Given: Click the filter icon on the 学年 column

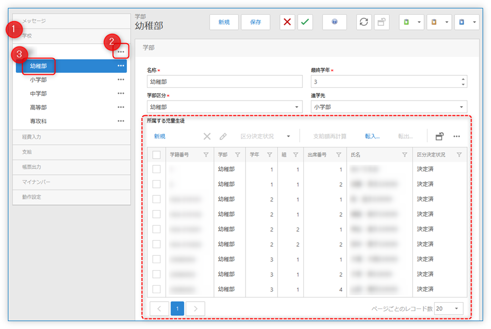Looking at the screenshot, I should 270,154.
